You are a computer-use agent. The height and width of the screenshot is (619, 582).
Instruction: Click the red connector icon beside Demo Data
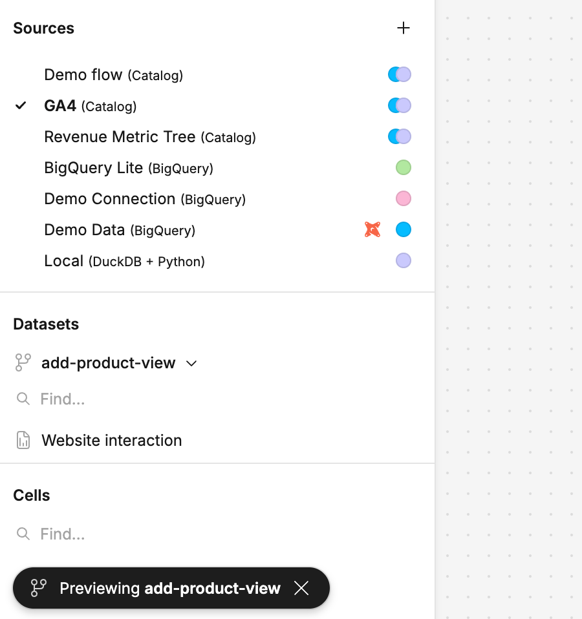pos(372,229)
